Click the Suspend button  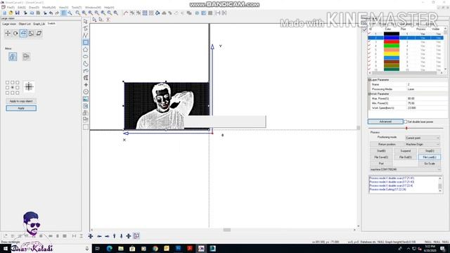pyautogui.click(x=406, y=151)
